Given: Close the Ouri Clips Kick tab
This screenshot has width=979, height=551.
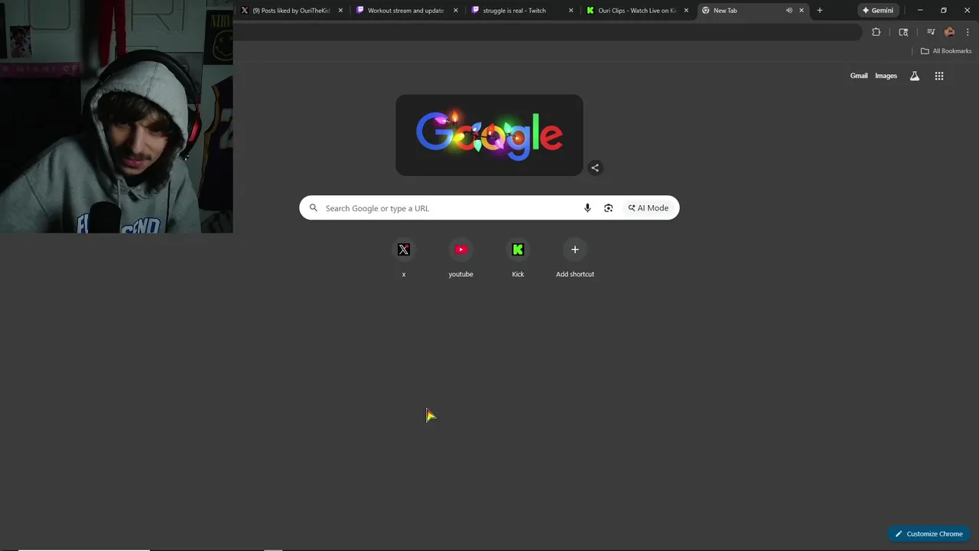Looking at the screenshot, I should pos(686,11).
